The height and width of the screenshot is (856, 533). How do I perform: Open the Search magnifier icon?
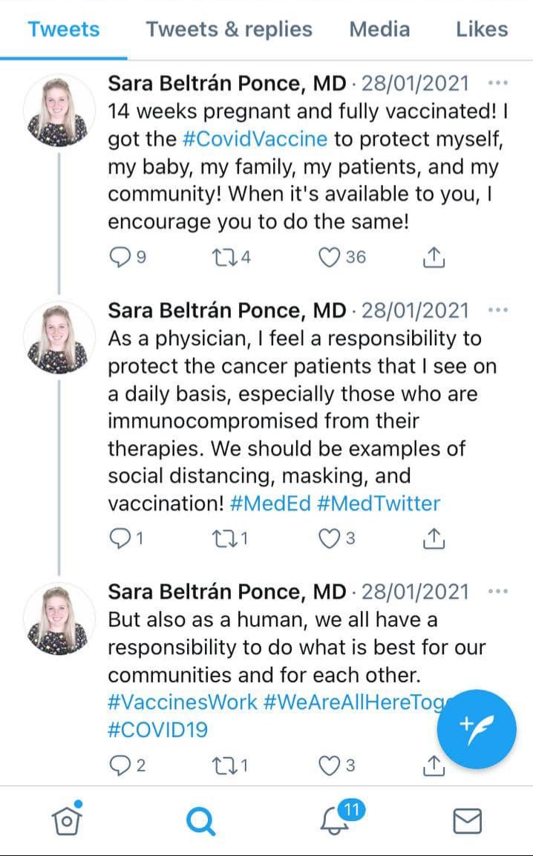(x=200, y=821)
